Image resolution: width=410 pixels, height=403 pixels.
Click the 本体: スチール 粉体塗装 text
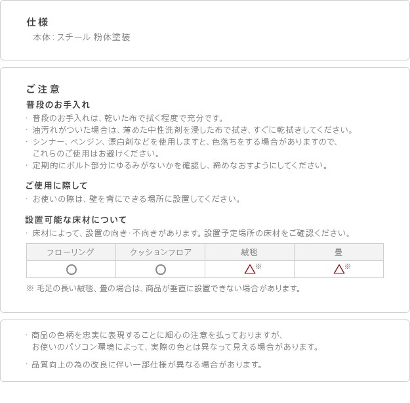pyautogui.click(x=81, y=37)
